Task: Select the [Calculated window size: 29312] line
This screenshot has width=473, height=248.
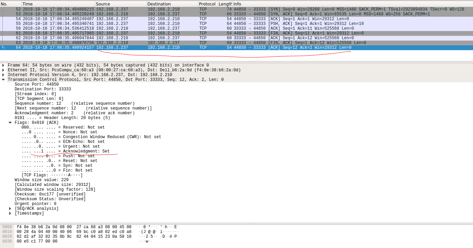Action: click(x=53, y=185)
